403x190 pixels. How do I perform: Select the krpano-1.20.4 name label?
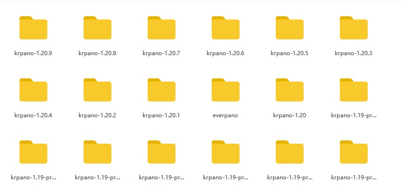33,115
